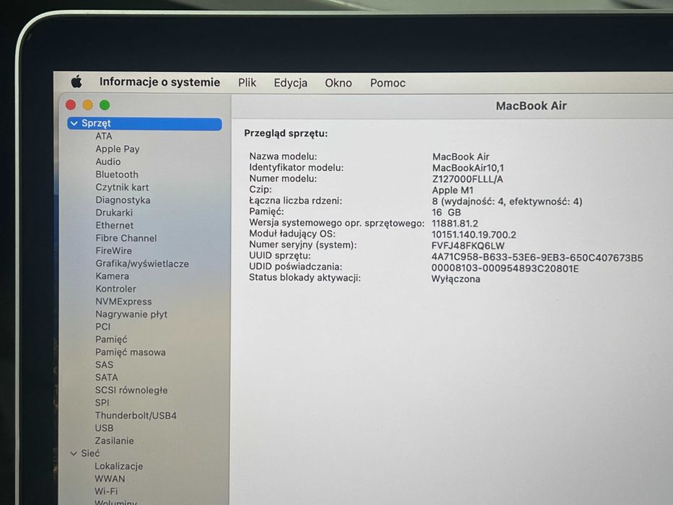The width and height of the screenshot is (673, 505).
Task: Click the hardware UUID value 4A71C958-B633
Action: (x=537, y=258)
